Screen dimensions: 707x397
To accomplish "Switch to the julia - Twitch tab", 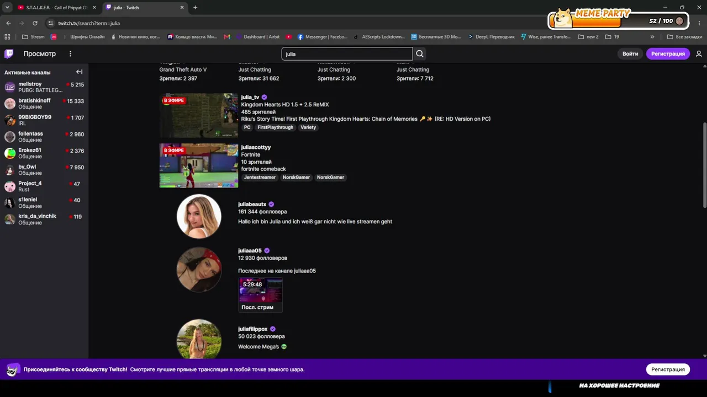I will tap(145, 8).
